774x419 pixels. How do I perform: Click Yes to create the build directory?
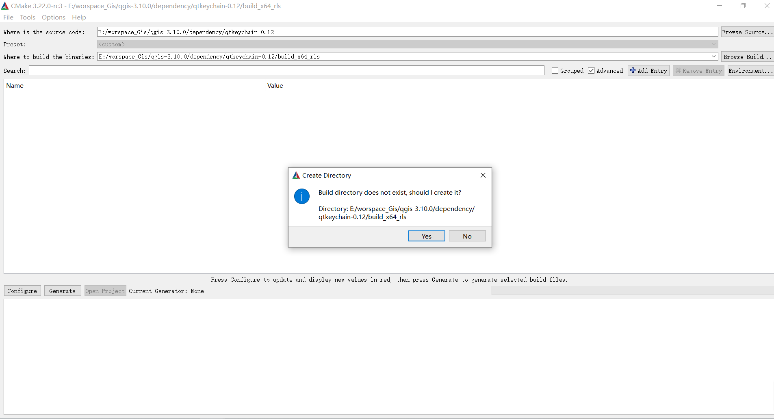pos(427,236)
